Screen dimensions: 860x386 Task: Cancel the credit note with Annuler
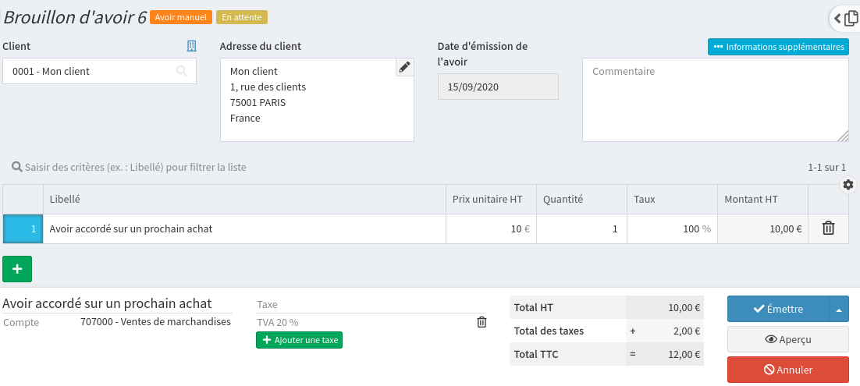[787, 370]
